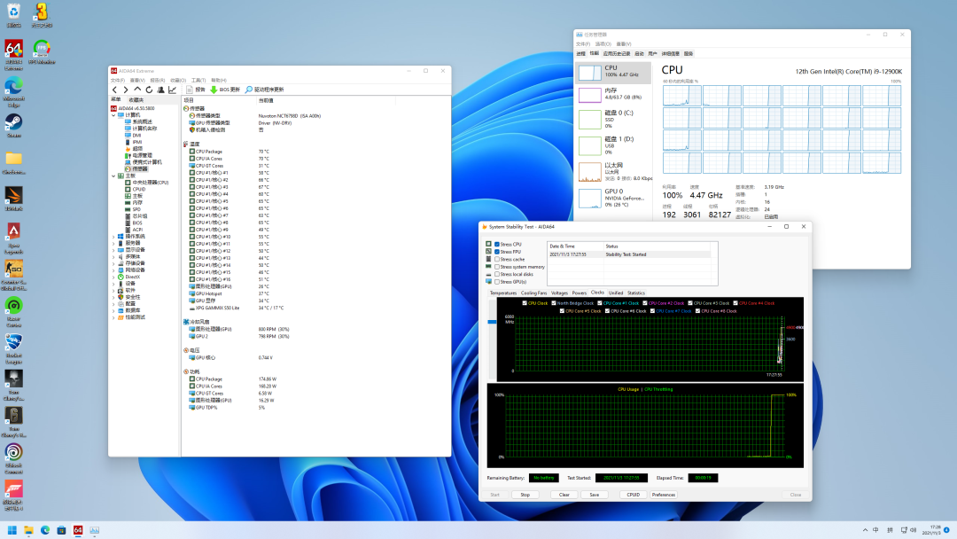Click the report page icon in AIDA64 toolbar
The image size is (957, 539).
coord(190,90)
